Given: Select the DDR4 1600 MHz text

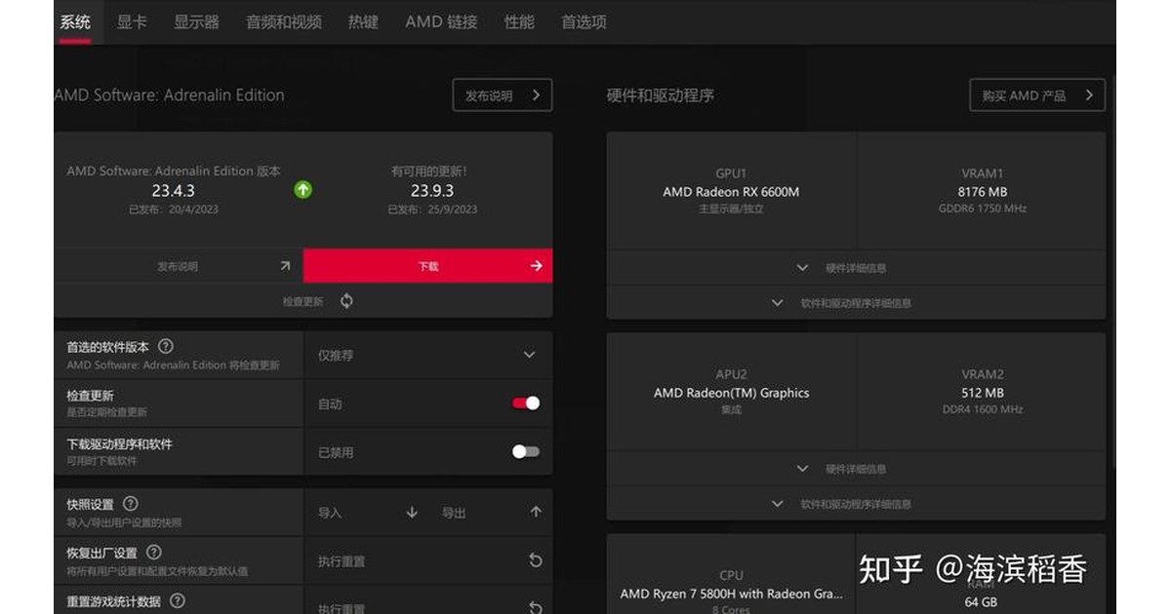Looking at the screenshot, I should (983, 409).
